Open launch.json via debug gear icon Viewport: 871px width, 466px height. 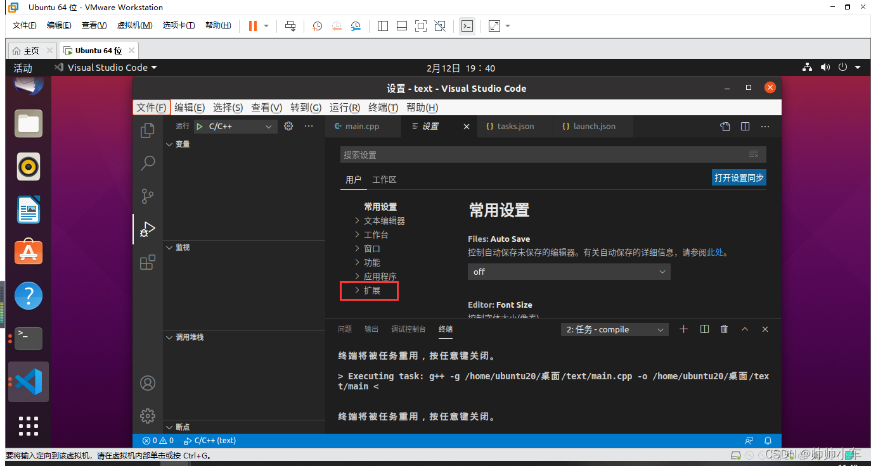[x=288, y=127]
